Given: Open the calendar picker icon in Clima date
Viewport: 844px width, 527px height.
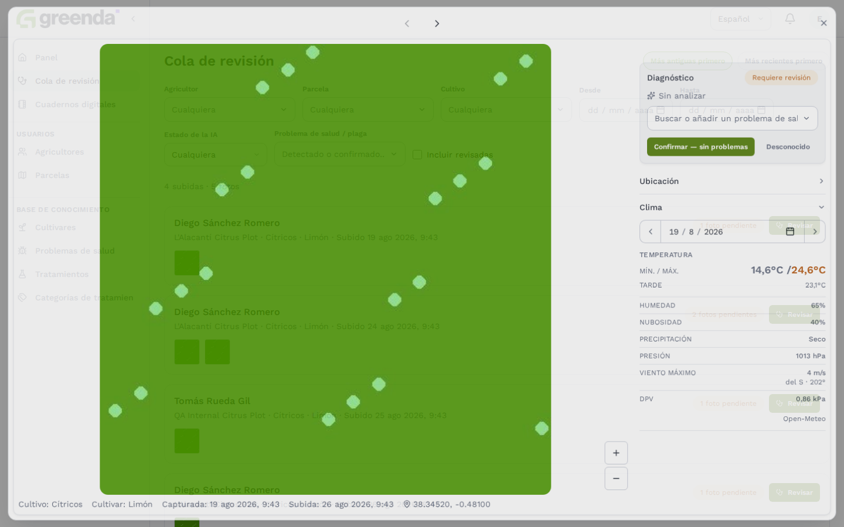Looking at the screenshot, I should point(790,232).
